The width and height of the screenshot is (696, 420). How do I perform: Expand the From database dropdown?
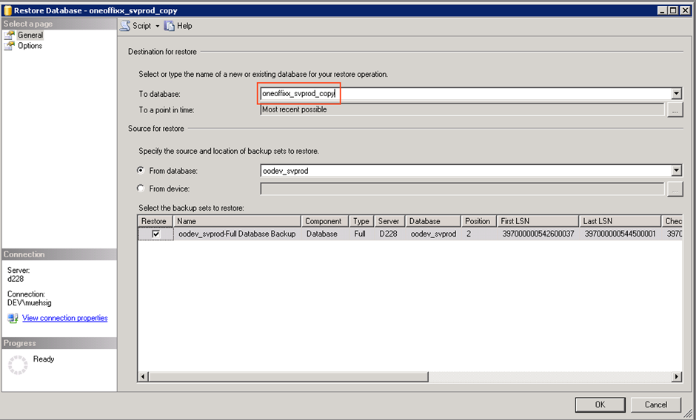[676, 171]
